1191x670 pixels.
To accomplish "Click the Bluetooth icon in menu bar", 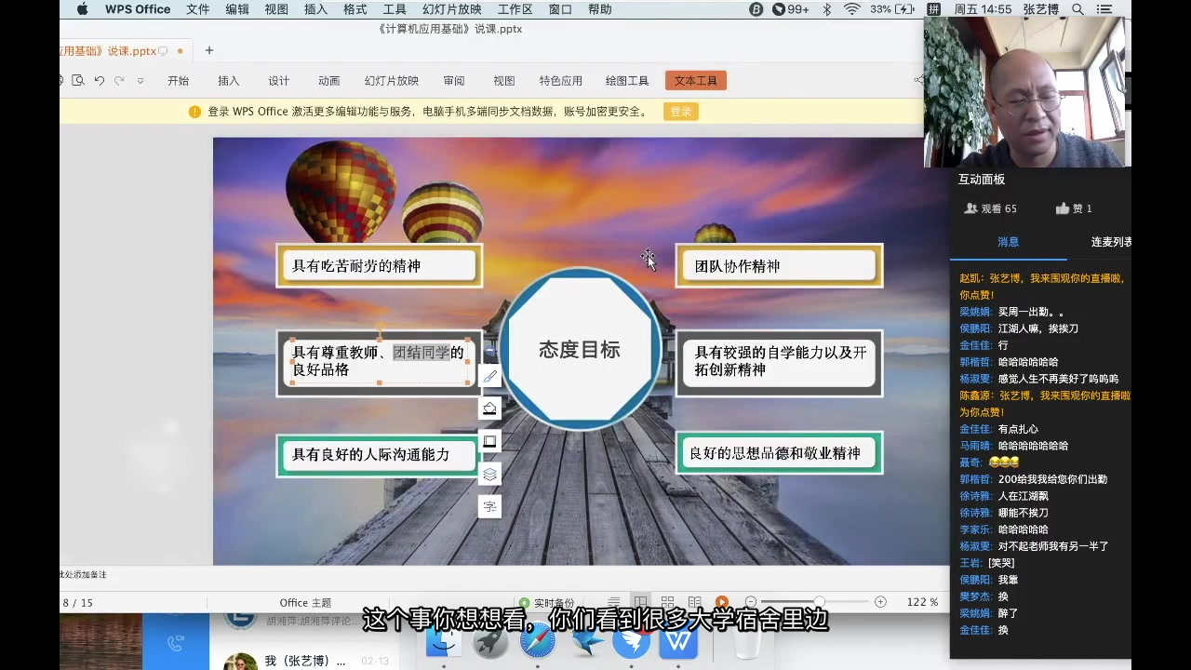I will [827, 9].
